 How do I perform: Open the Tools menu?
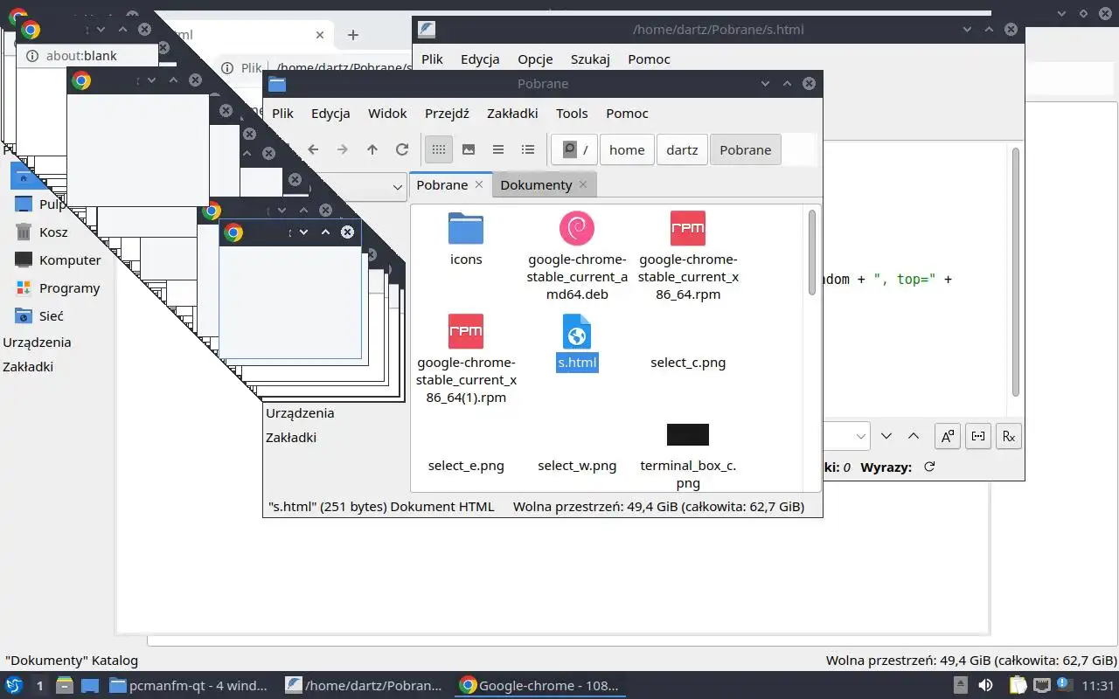[572, 113]
